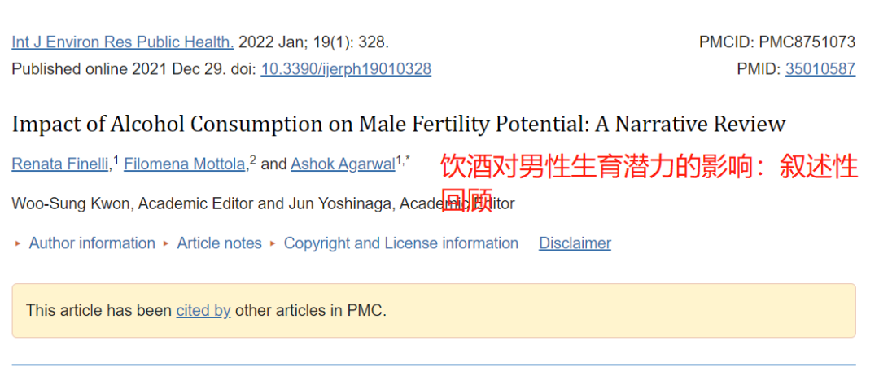Image resolution: width=879 pixels, height=376 pixels.
Task: Open the DOI link 10.3390/ijerph19010328
Action: pos(346,69)
